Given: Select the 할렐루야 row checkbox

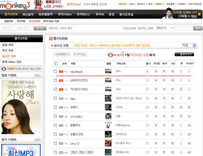Looking at the screenshot, I should [x=55, y=125].
